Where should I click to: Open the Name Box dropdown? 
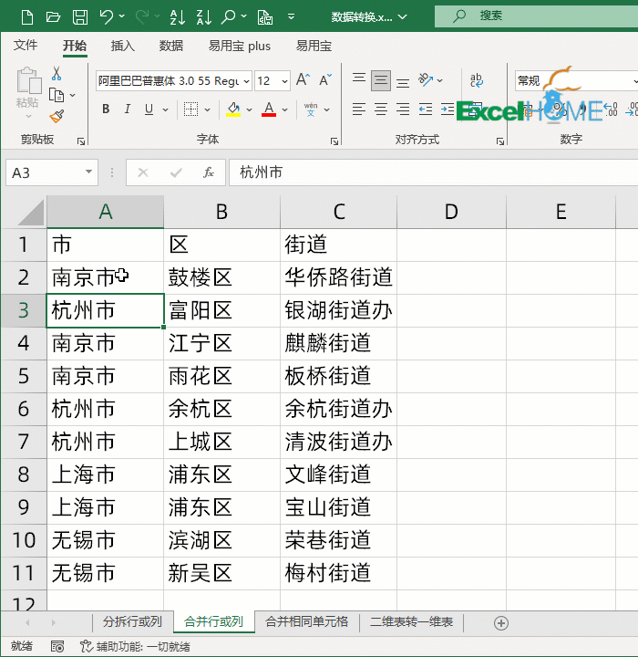coord(88,172)
